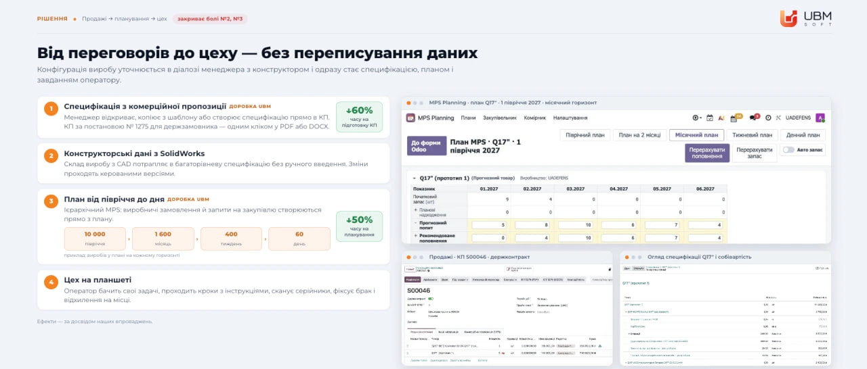Click the '10 000 півріччя' chip
The height and width of the screenshot is (369, 867).
point(95,238)
